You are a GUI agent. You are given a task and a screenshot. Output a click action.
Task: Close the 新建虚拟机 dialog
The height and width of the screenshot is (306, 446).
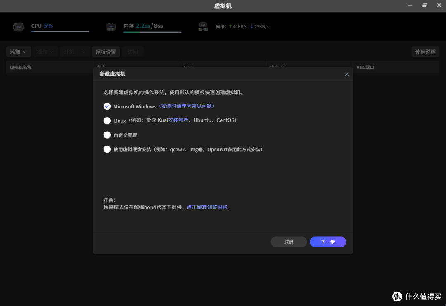coord(346,74)
